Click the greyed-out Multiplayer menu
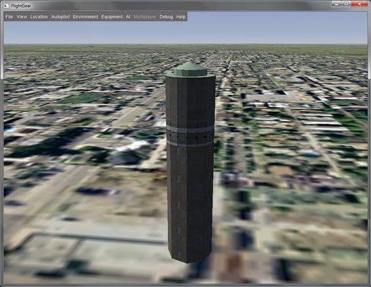This screenshot has width=371, height=287. click(x=145, y=17)
